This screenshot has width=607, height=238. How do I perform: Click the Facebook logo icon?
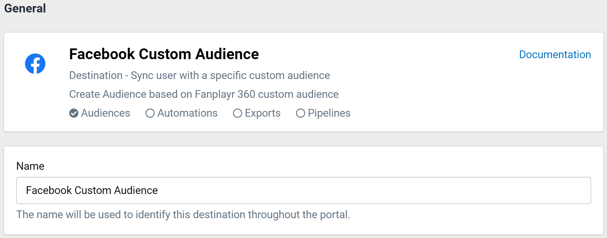(x=35, y=64)
